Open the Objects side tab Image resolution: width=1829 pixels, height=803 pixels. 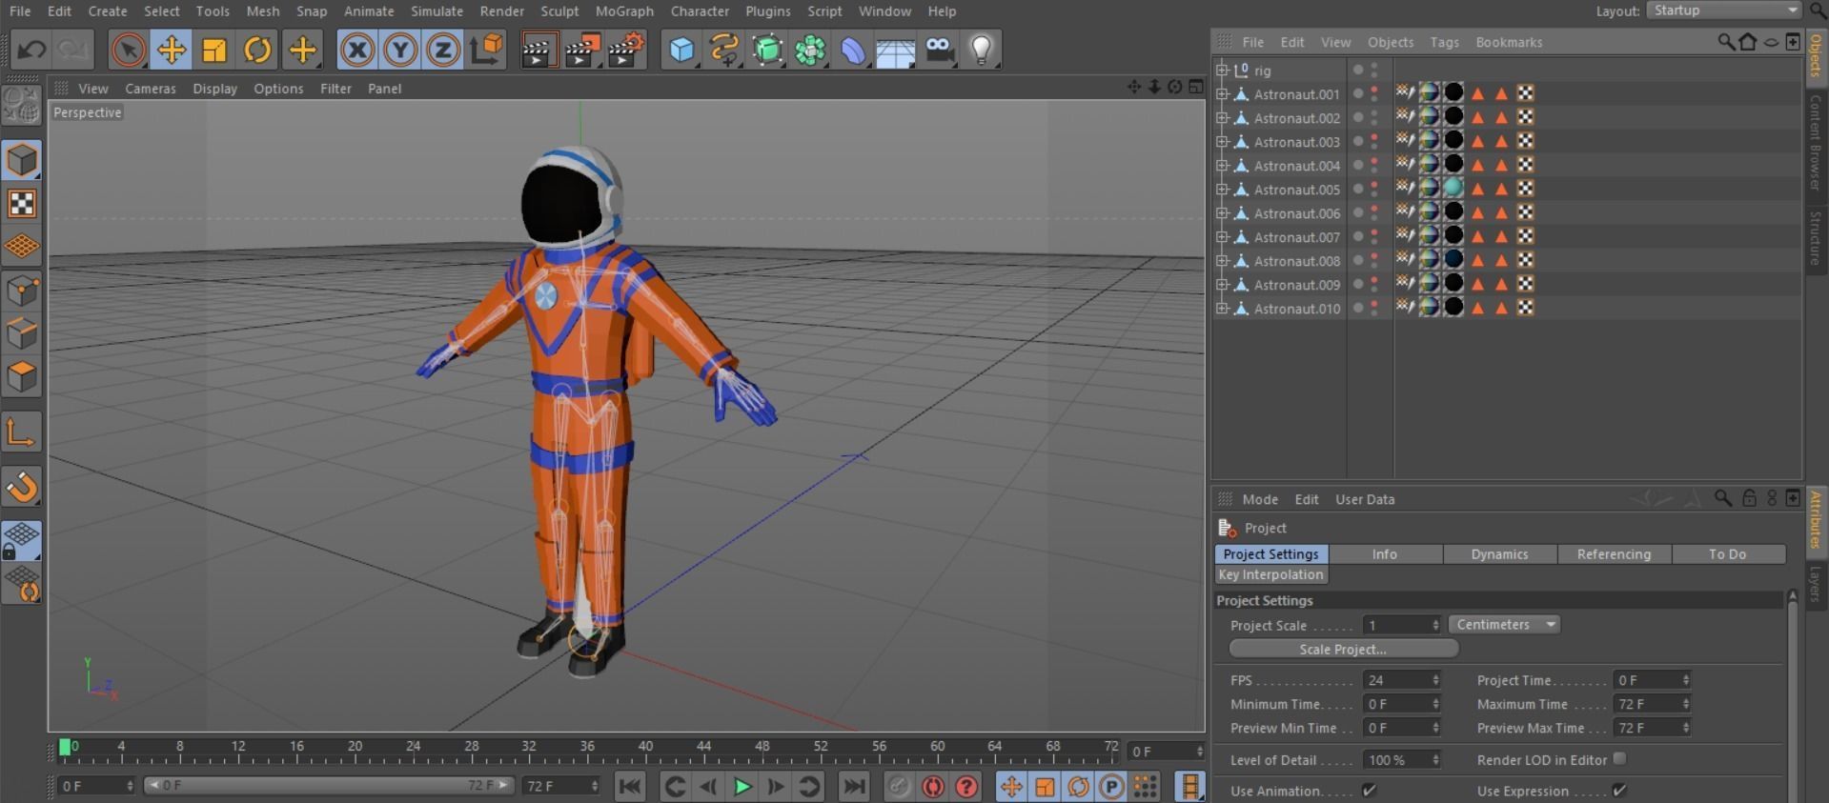(x=1816, y=55)
